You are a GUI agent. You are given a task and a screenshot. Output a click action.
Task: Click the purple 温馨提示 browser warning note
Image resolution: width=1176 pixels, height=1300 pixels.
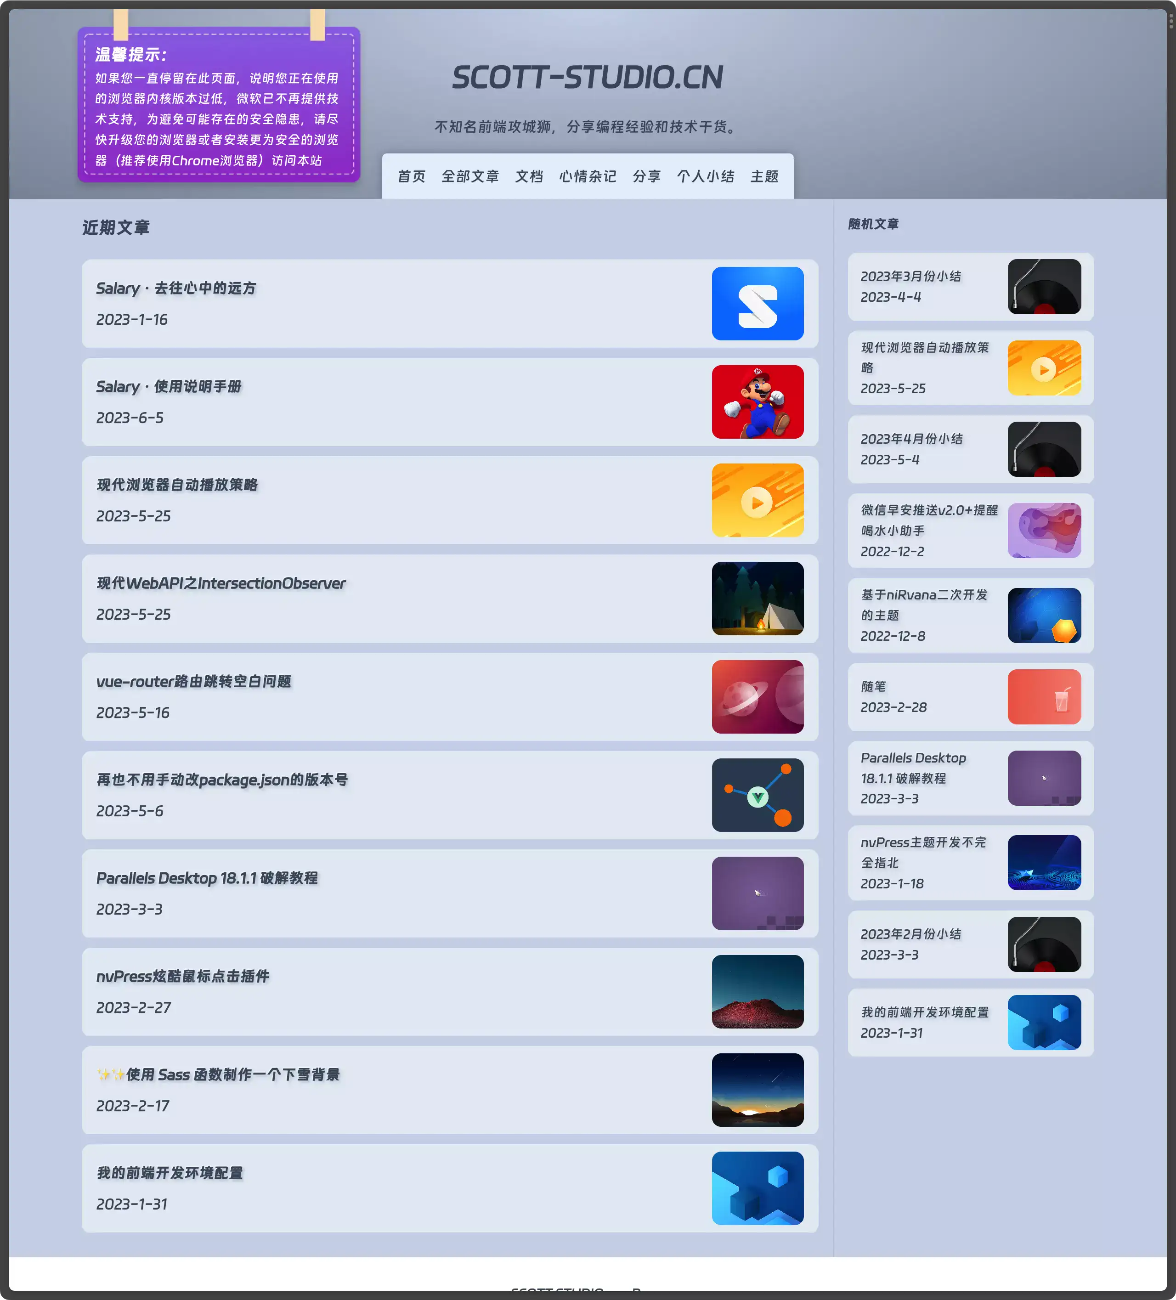(219, 107)
